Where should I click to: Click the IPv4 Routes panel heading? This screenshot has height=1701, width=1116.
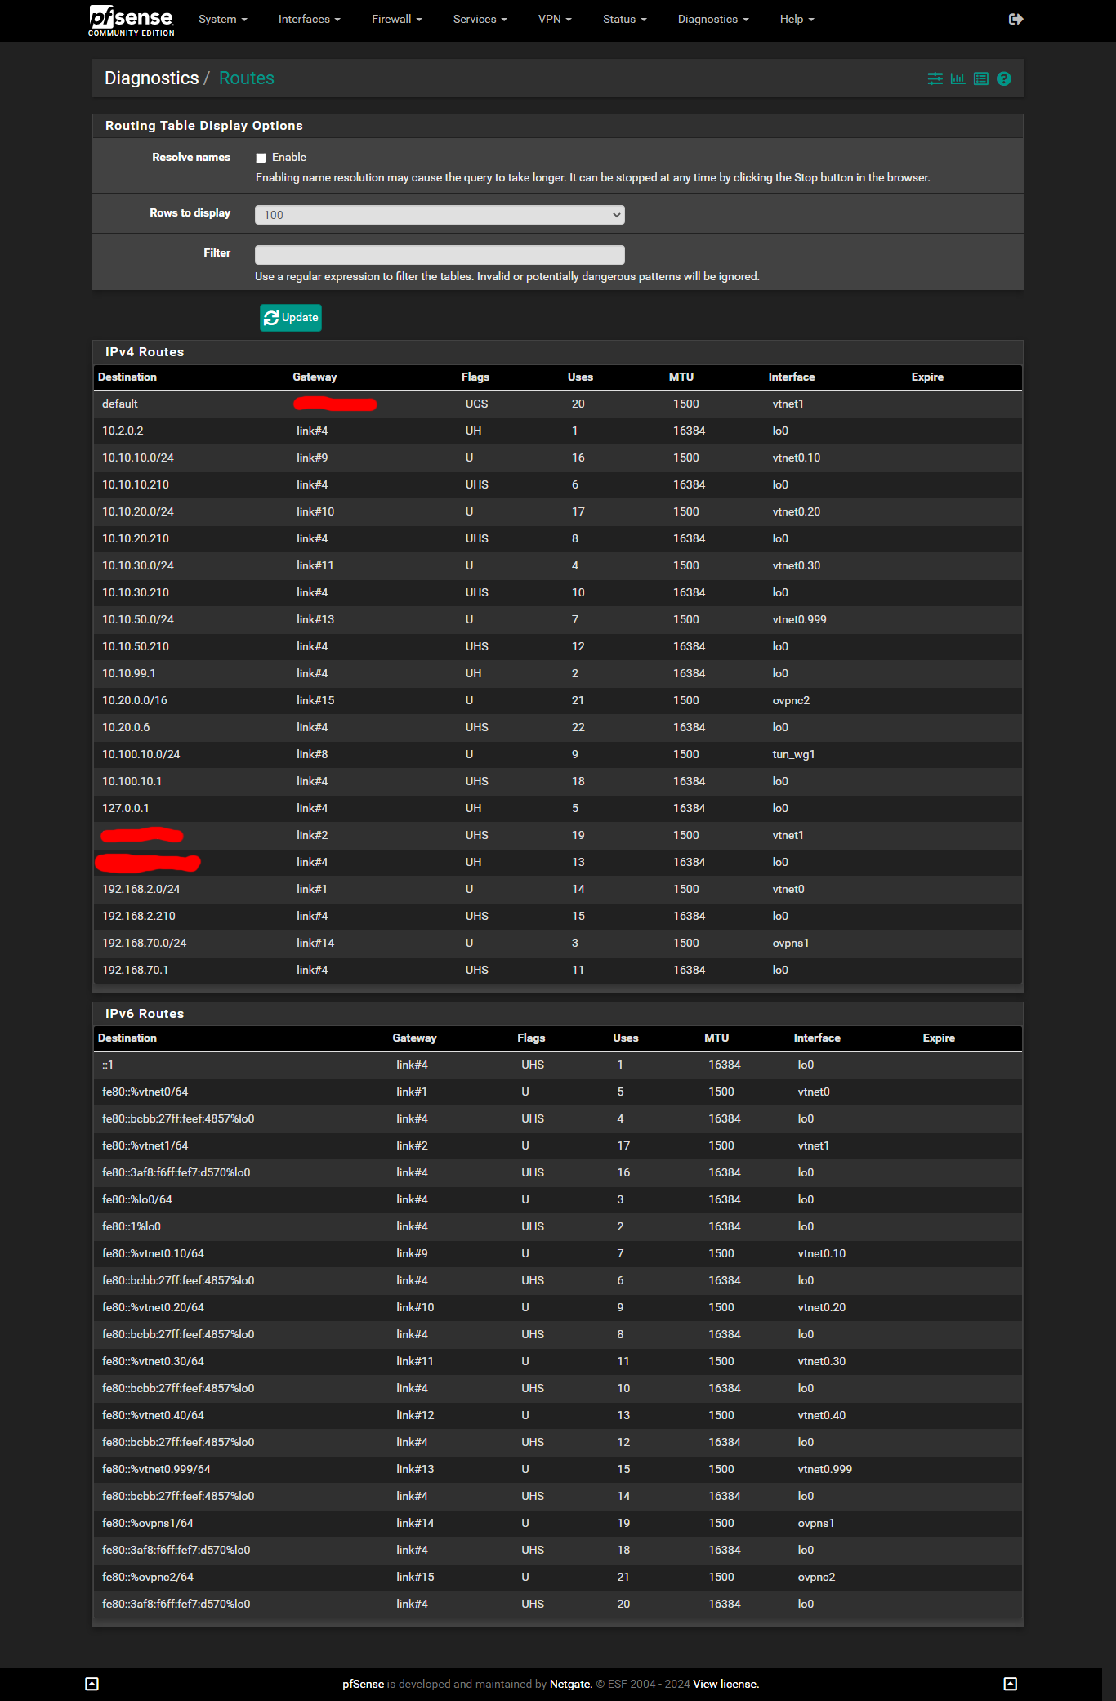click(145, 352)
